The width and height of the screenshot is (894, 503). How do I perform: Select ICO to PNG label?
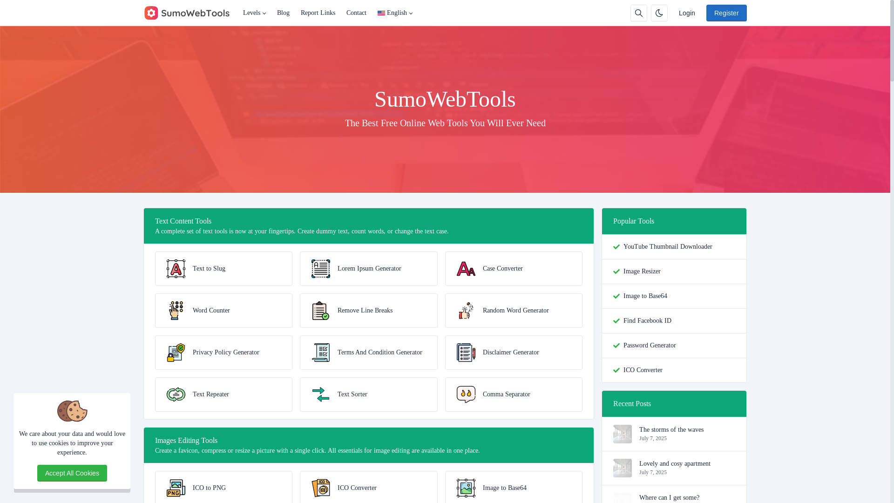click(209, 488)
